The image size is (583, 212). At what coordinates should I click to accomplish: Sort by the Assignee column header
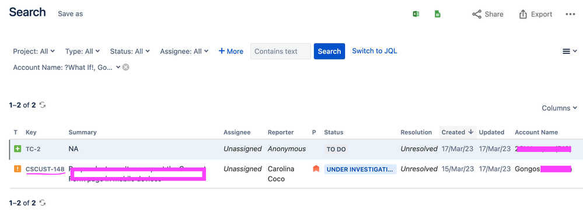coord(237,132)
